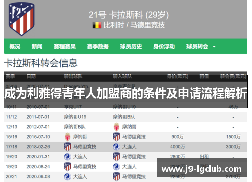Screen dimensions: 252x182
Task: Click the 1500万 transfer fee
Action: point(233,137)
